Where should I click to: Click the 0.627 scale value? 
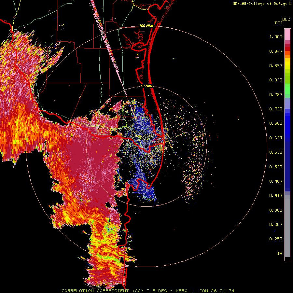(276, 138)
